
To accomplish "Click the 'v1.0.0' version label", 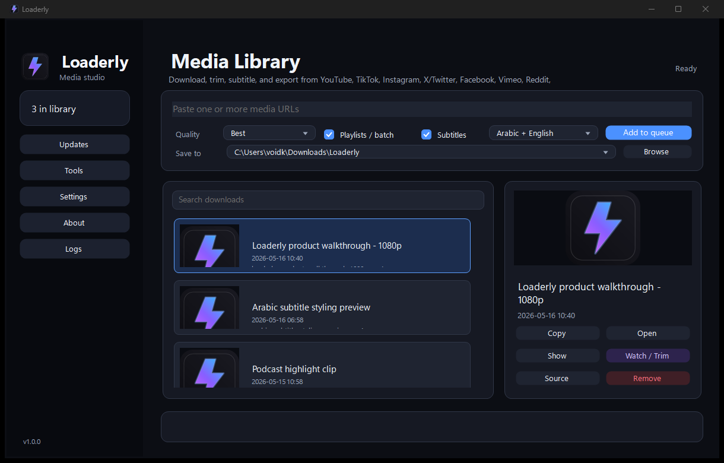I will click(x=32, y=442).
